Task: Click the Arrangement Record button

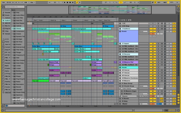Action: point(70,2)
